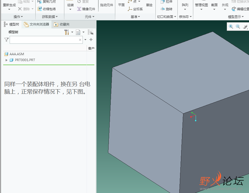249x193 pixels.
Task: Click the plus add-filter icon
Action: [x=91, y=40]
